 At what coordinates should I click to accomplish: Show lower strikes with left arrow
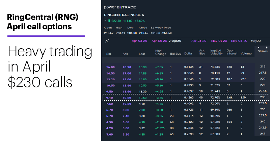pos(259,47)
